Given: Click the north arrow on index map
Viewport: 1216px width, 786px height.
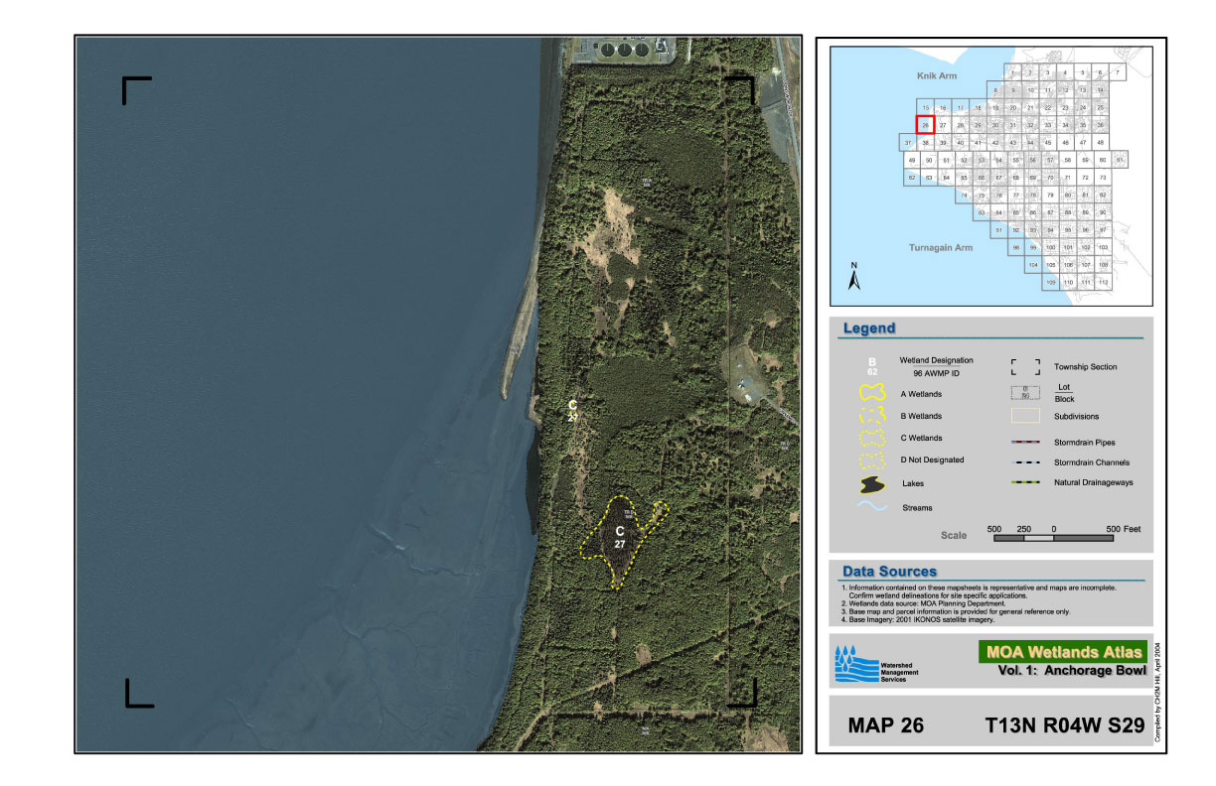Looking at the screenshot, I should pyautogui.click(x=853, y=278).
